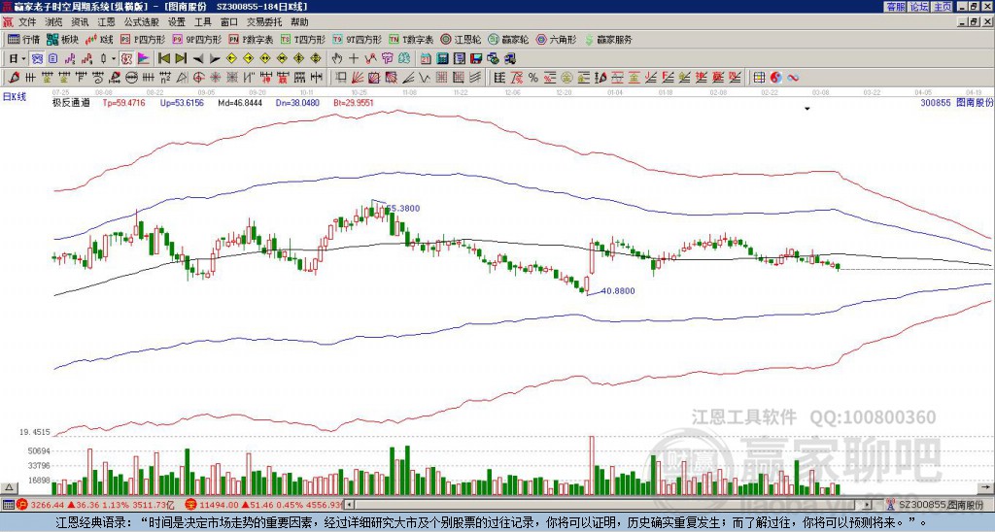Viewport: 995px width, 532px height.
Task: Open the 公式选股 menu
Action: coord(142,22)
